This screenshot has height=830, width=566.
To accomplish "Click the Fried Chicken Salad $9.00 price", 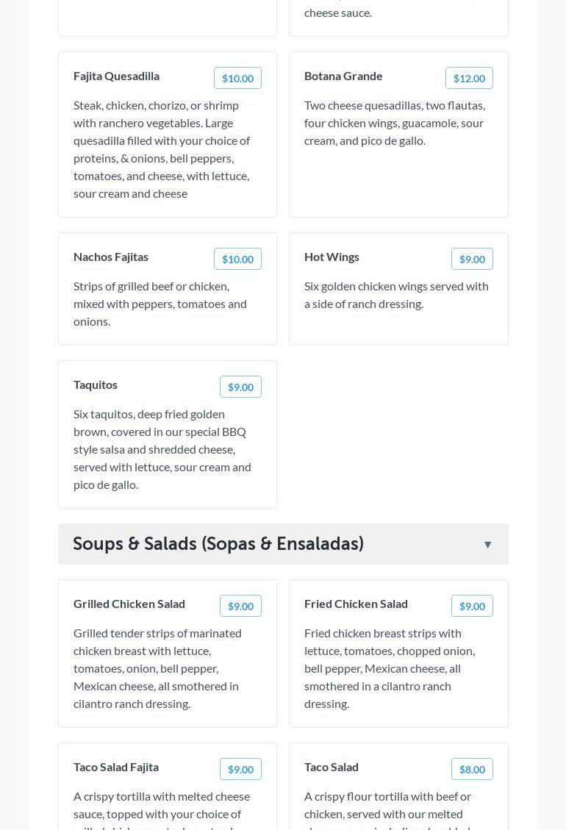I will [x=472, y=607].
